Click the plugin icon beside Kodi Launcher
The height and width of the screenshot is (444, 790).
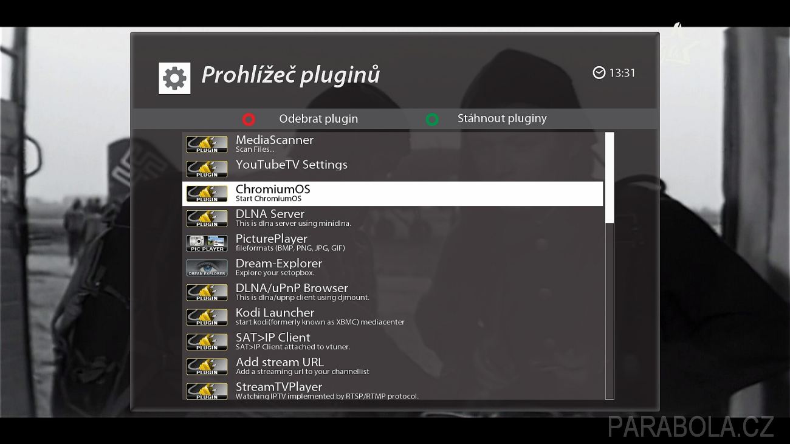click(207, 317)
